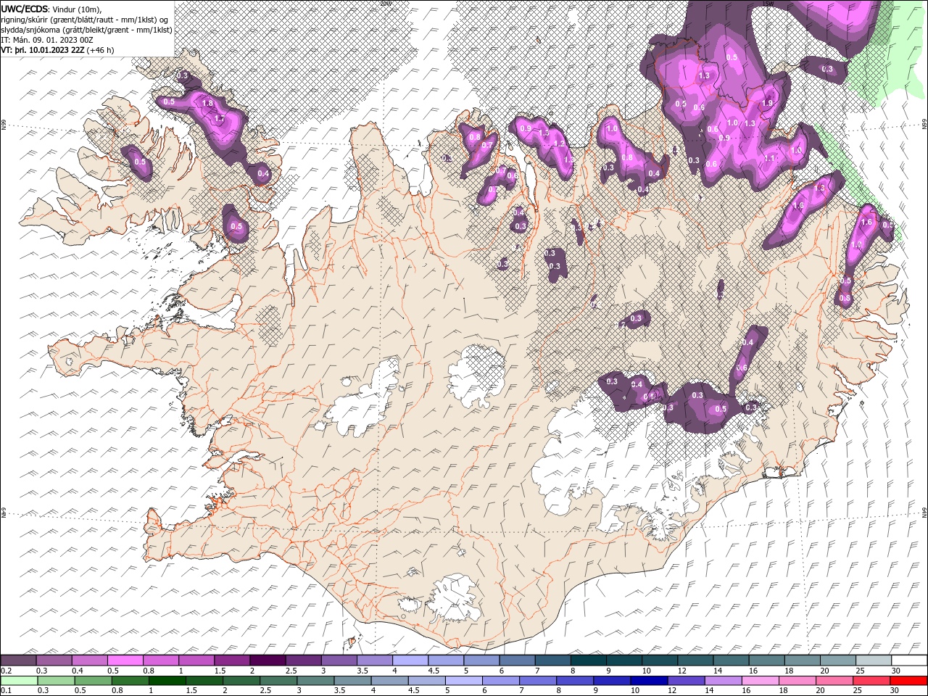Pick the bright red bottom-row swatch labelled 30

click(x=908, y=681)
